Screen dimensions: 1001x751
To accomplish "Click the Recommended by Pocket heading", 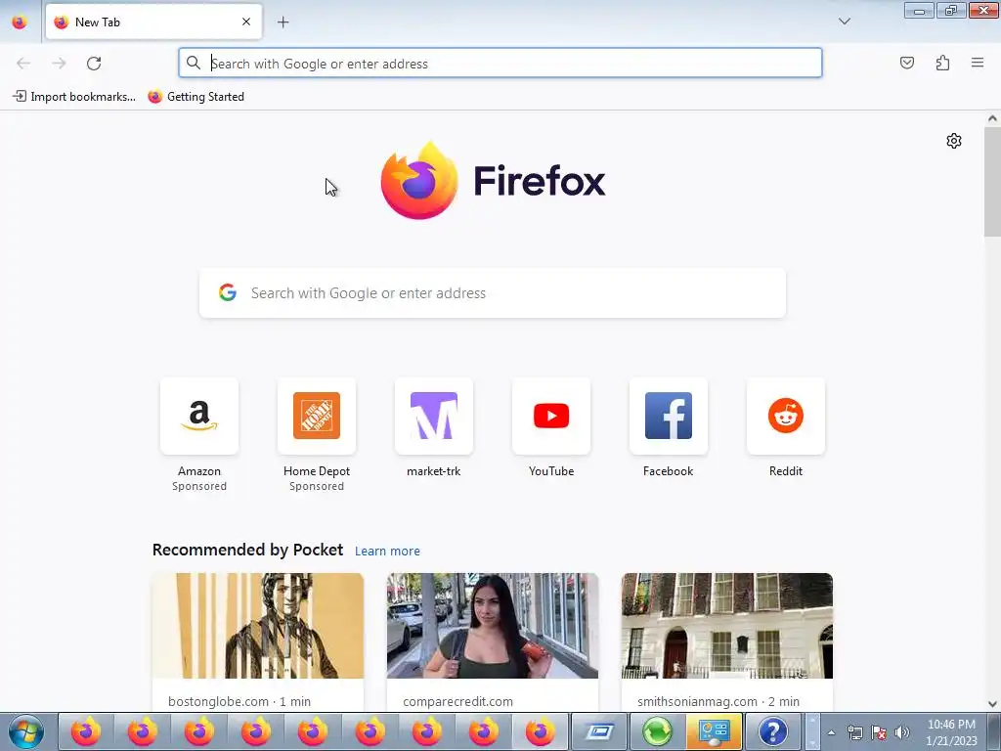I will [247, 550].
